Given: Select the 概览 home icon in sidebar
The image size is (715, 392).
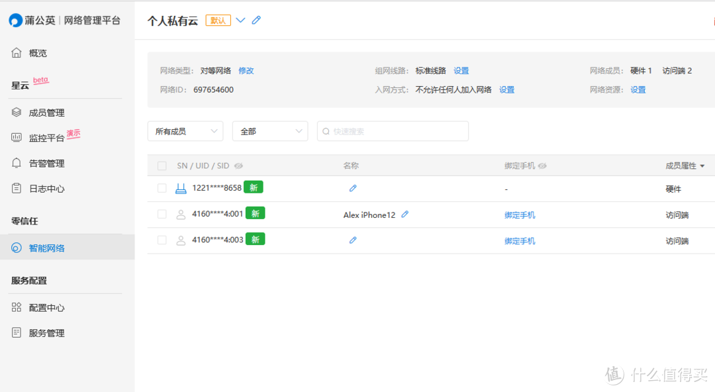Looking at the screenshot, I should coord(16,52).
